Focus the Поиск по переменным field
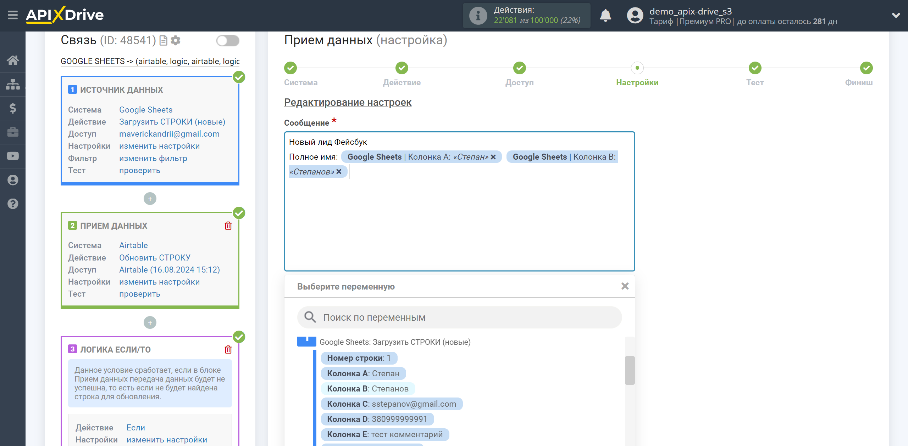Viewport: 908px width, 446px height. click(x=459, y=317)
